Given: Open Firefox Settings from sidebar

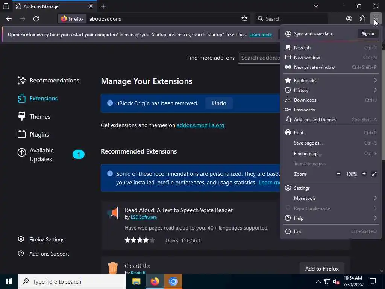Looking at the screenshot, I should click(41, 239).
